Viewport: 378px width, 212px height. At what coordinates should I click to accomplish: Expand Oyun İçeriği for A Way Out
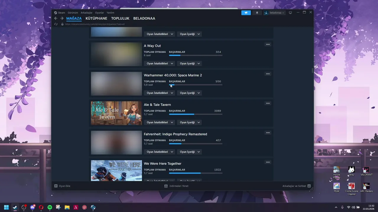[x=190, y=64]
